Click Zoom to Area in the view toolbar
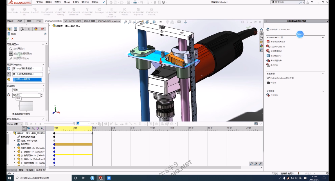 pos(130,22)
